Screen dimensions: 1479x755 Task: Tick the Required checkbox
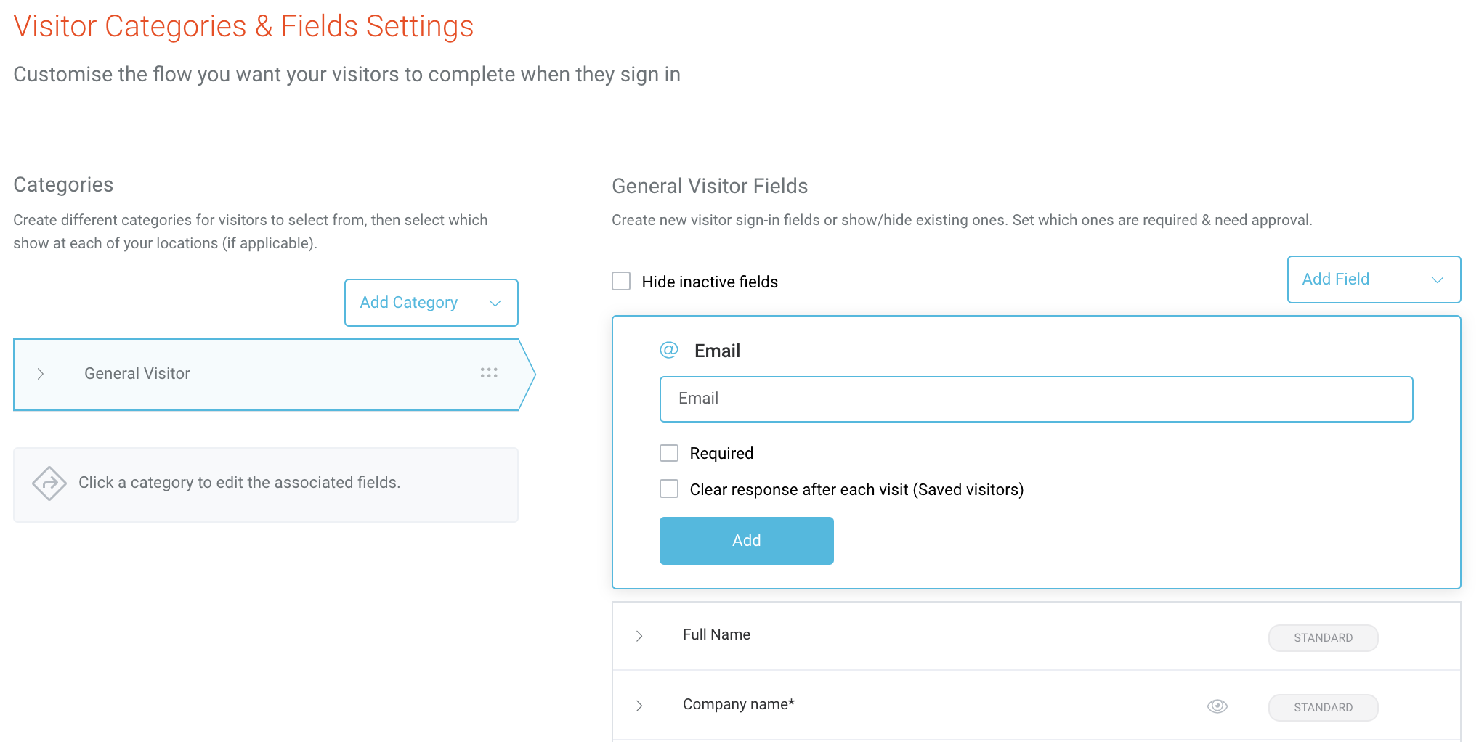669,453
